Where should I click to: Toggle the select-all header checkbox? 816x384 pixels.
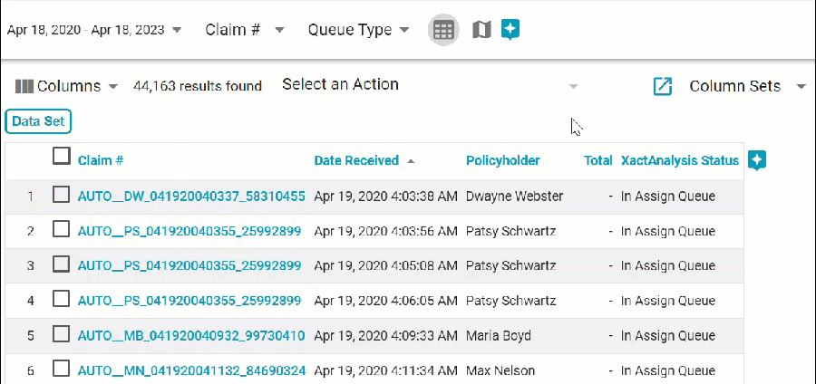click(62, 157)
